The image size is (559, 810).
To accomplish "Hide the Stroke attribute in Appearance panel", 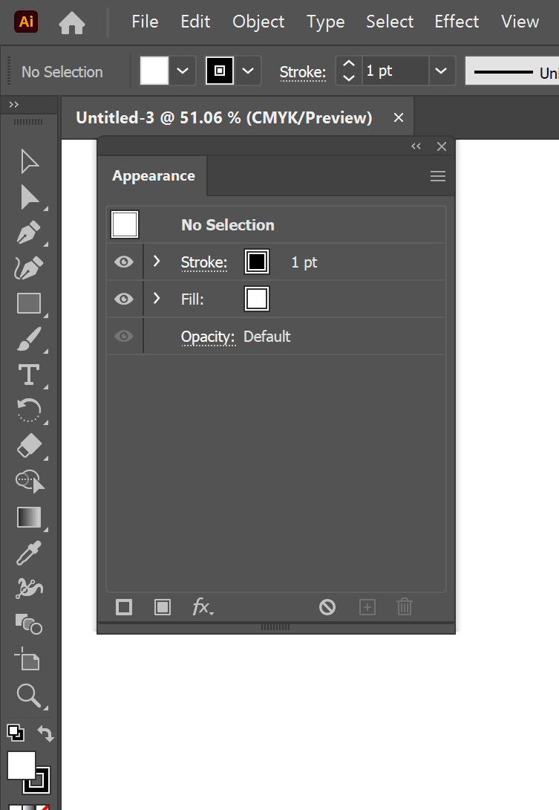I will 123,262.
